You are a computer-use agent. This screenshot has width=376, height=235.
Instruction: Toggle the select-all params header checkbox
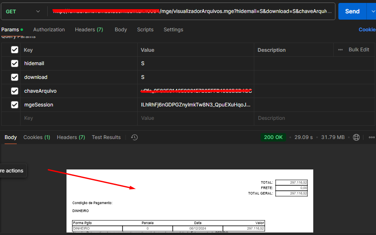(x=15, y=50)
